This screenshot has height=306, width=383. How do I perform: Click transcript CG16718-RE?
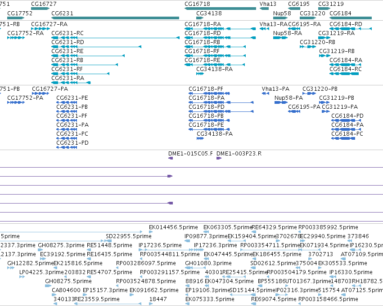[x=215, y=65]
